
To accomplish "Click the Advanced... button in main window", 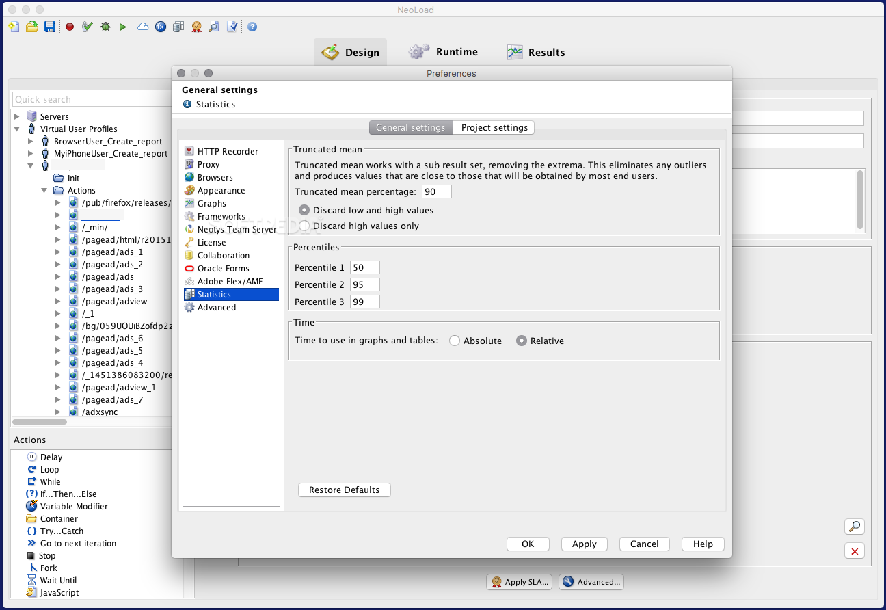I will coord(591,582).
